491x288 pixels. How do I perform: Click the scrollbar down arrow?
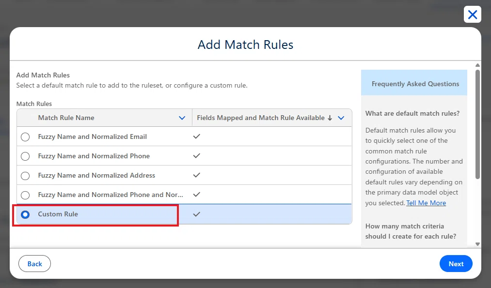[477, 244]
